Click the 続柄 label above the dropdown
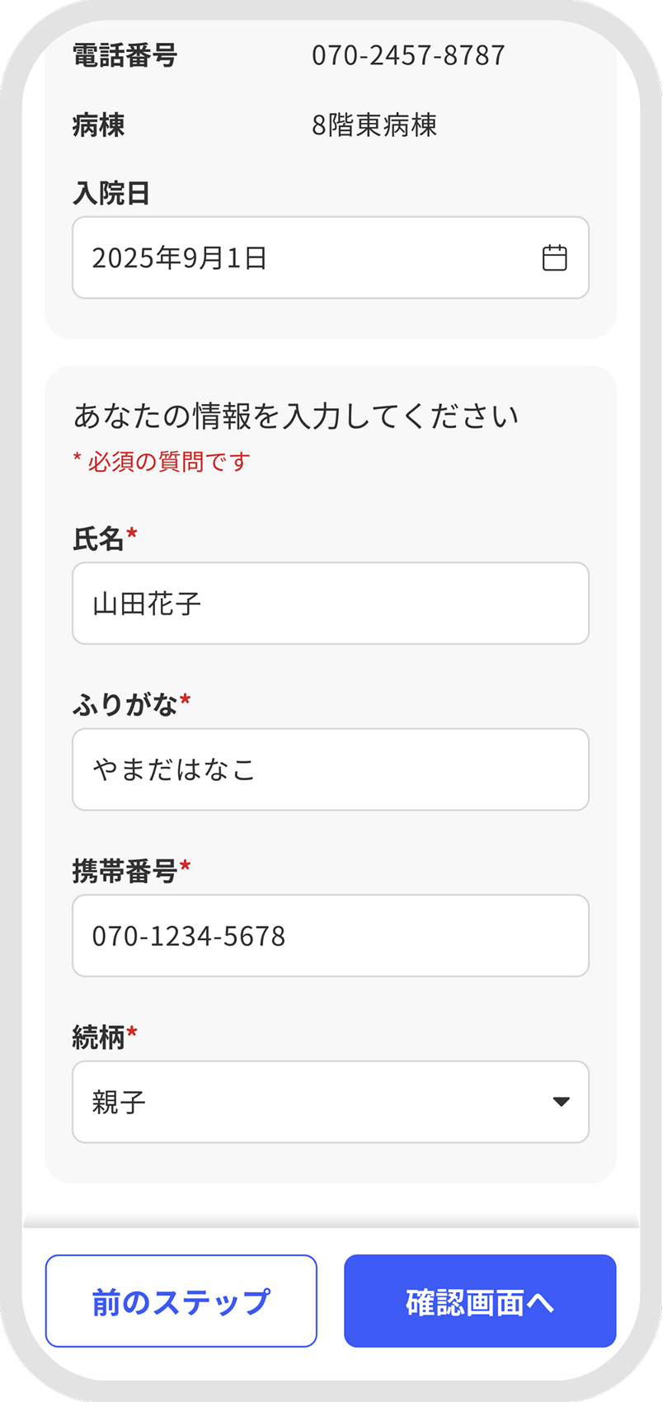This screenshot has width=663, height=1402. pos(98,1037)
